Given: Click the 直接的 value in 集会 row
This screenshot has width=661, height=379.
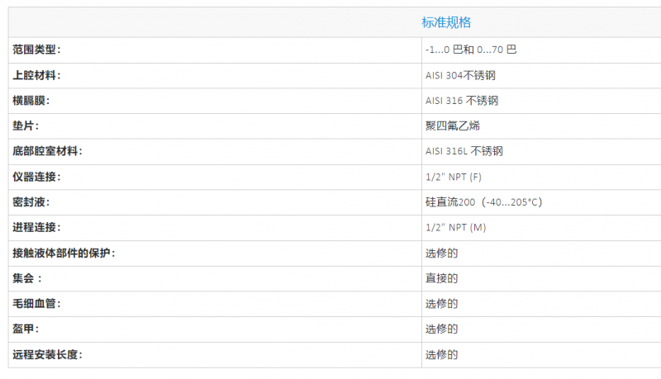Looking at the screenshot, I should [441, 278].
